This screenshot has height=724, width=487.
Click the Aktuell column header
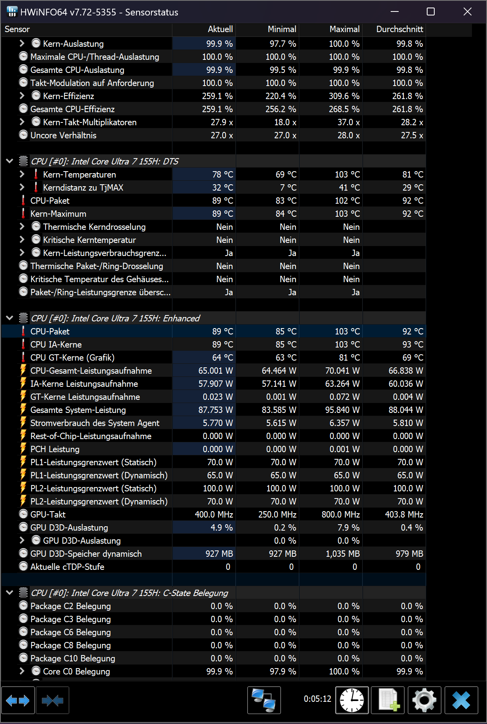204,29
